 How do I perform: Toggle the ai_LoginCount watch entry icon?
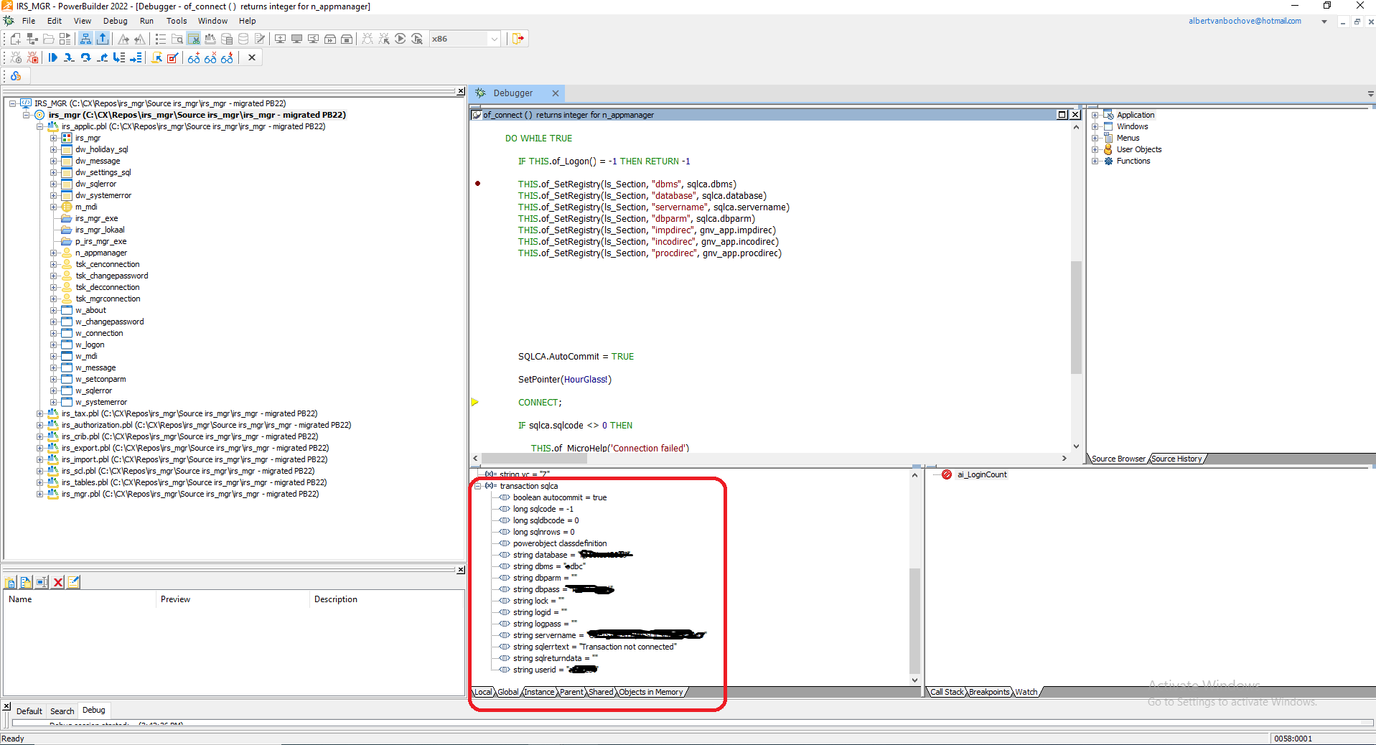(x=947, y=474)
